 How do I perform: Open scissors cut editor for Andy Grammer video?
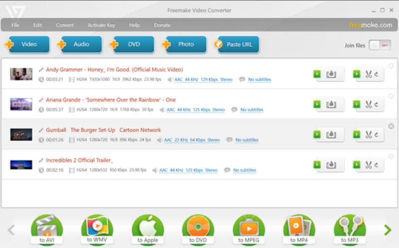point(370,74)
